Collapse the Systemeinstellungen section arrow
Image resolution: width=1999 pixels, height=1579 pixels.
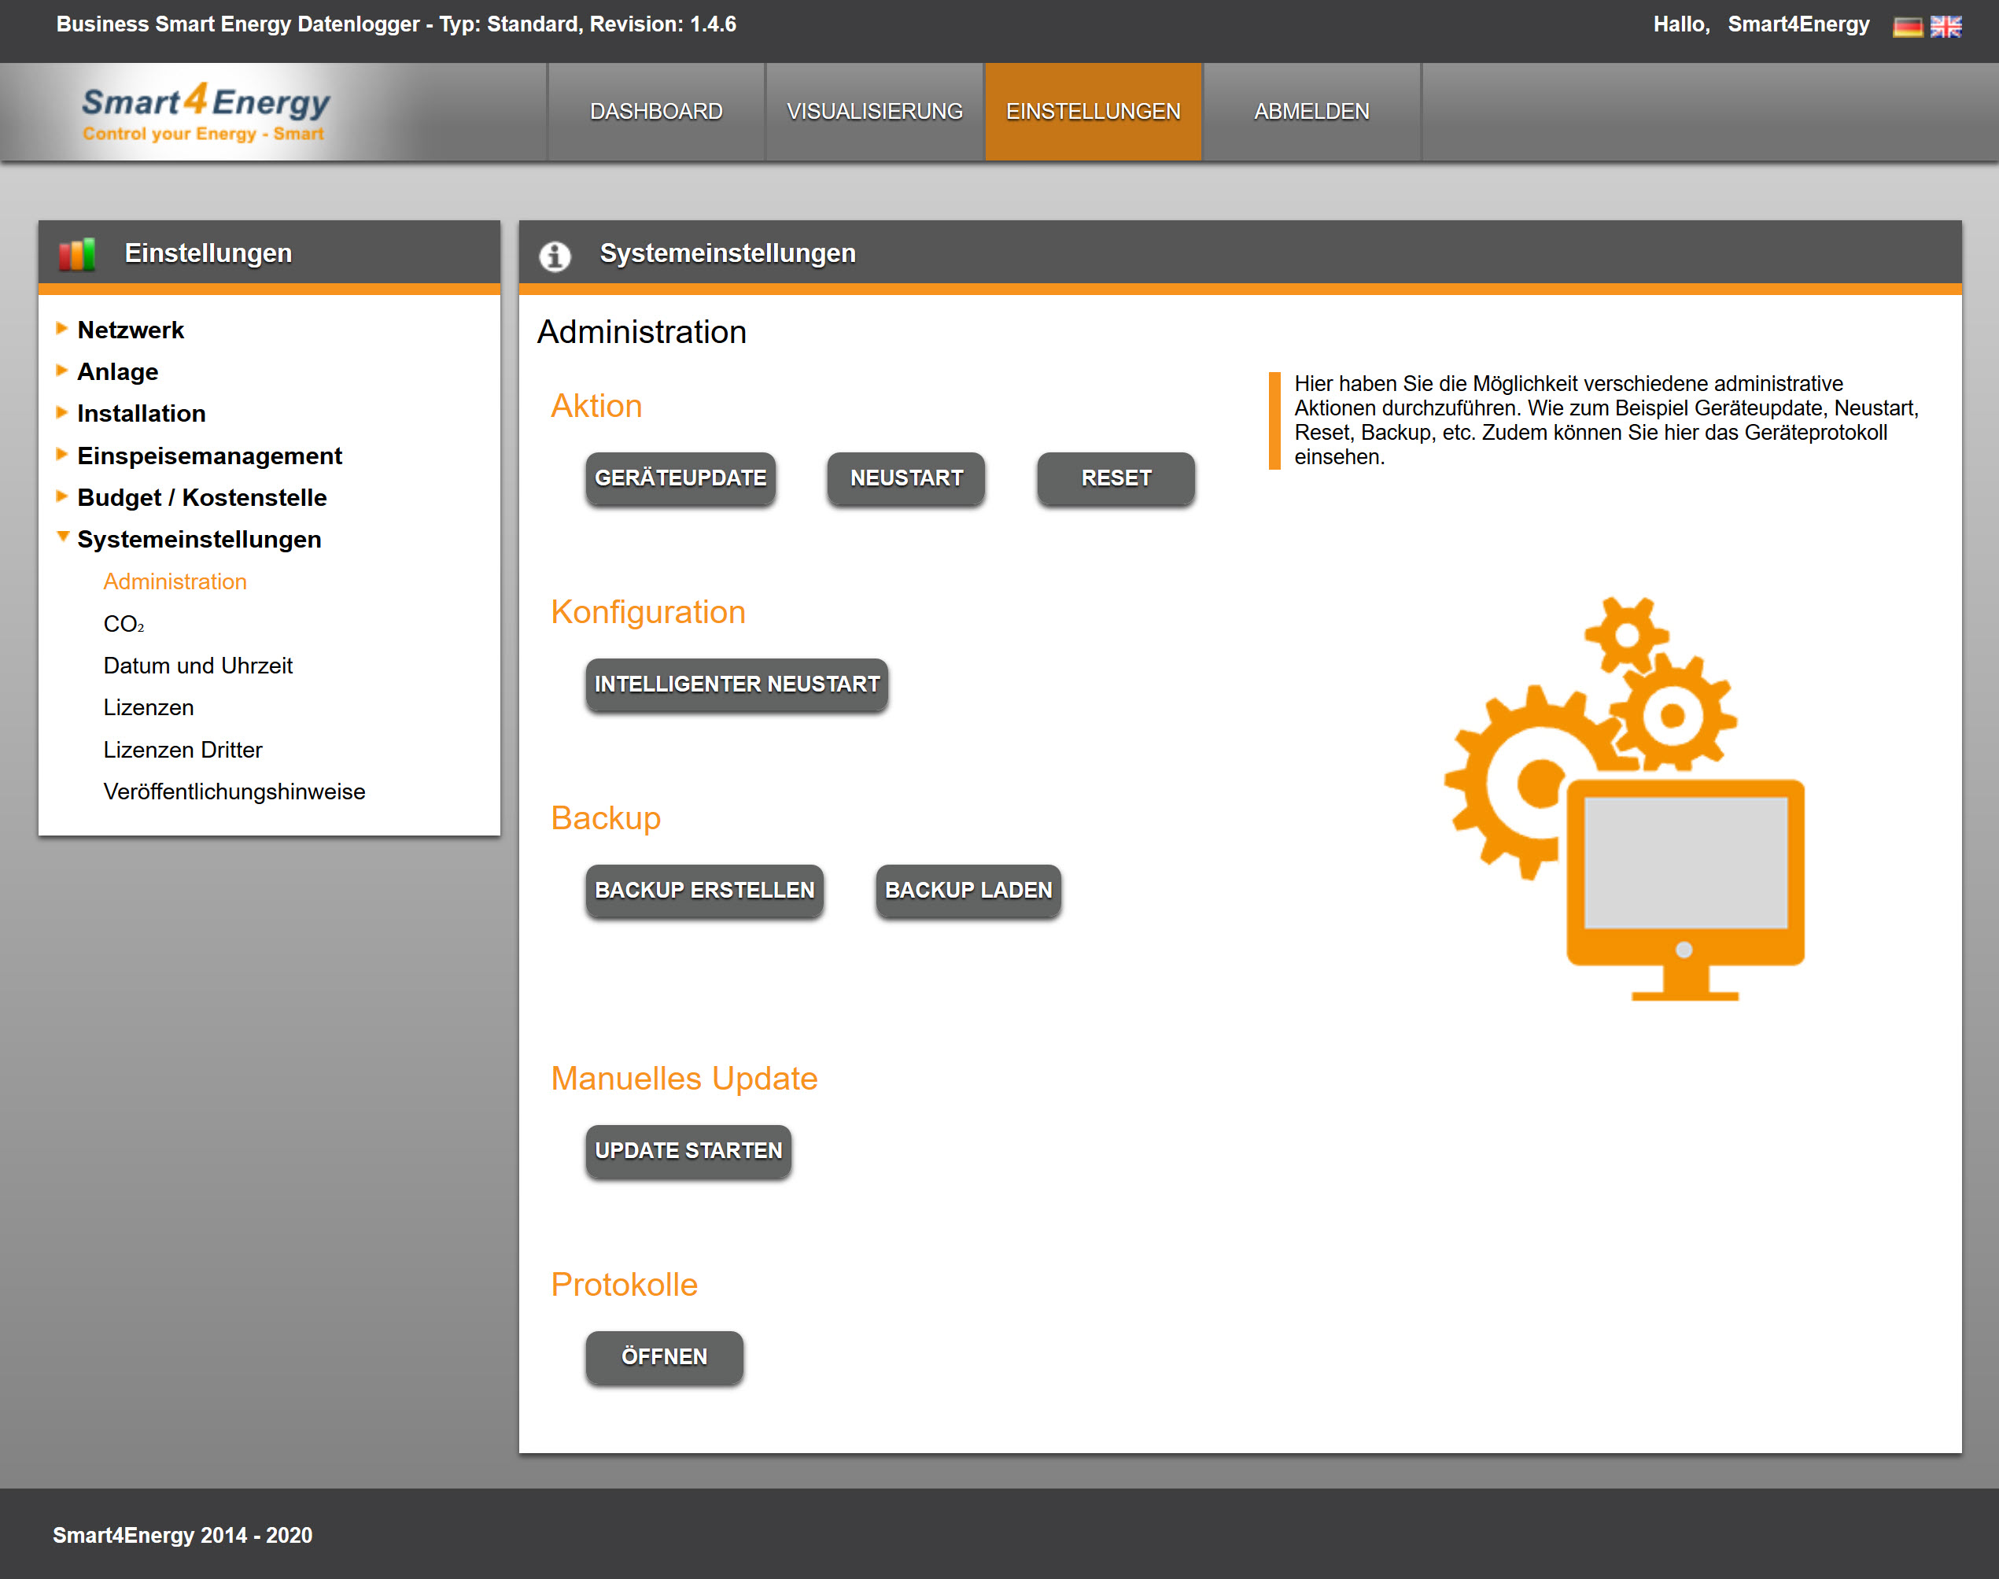[x=63, y=537]
